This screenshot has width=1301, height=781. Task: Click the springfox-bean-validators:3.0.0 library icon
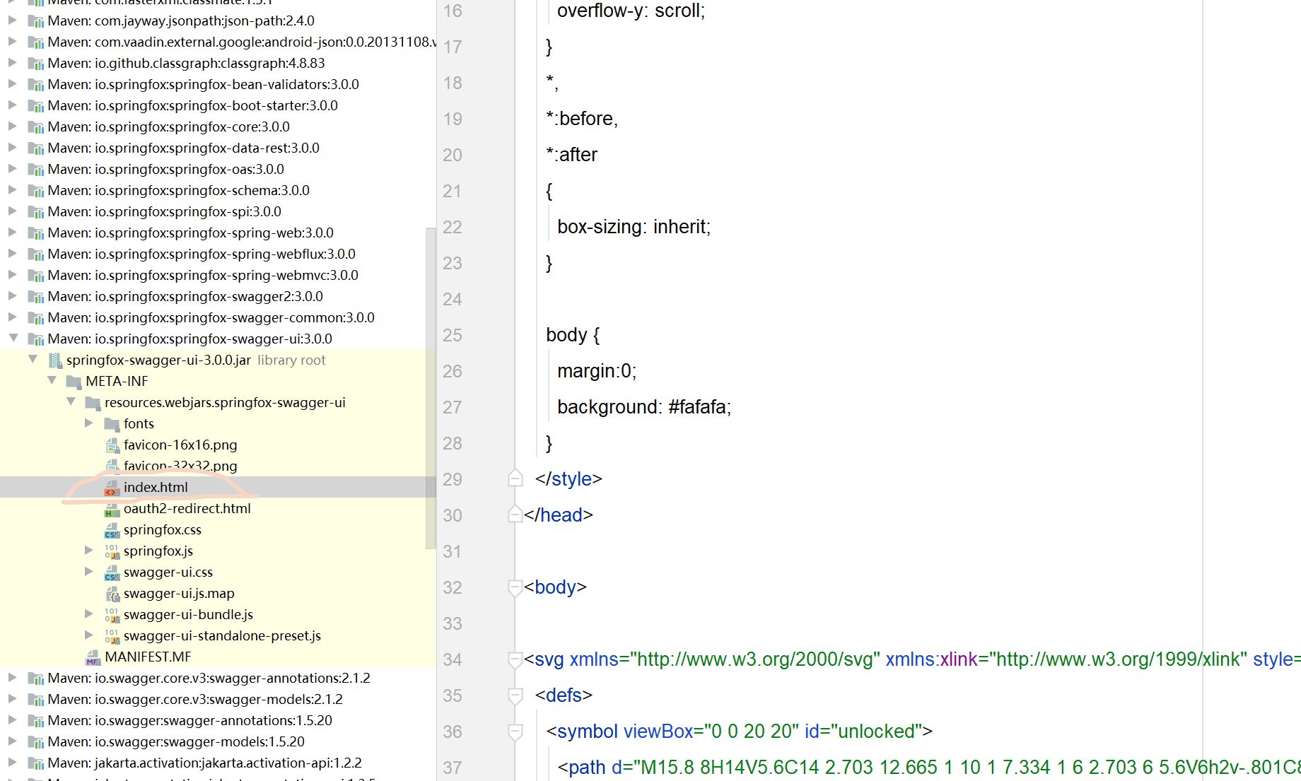tap(35, 85)
